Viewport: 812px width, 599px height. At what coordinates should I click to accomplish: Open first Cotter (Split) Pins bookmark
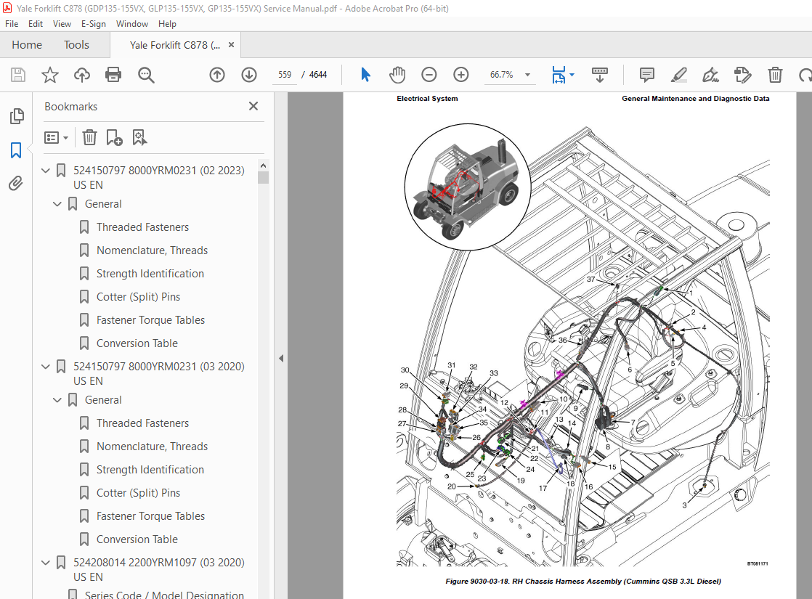coord(138,297)
